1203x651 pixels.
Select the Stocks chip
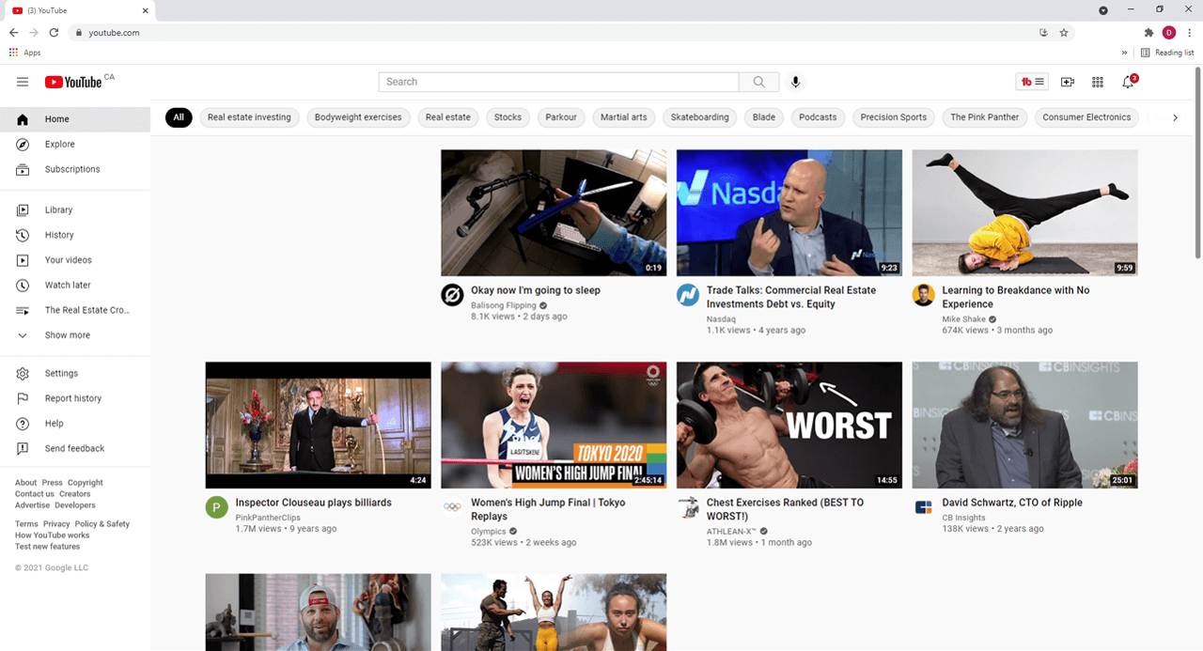(508, 117)
